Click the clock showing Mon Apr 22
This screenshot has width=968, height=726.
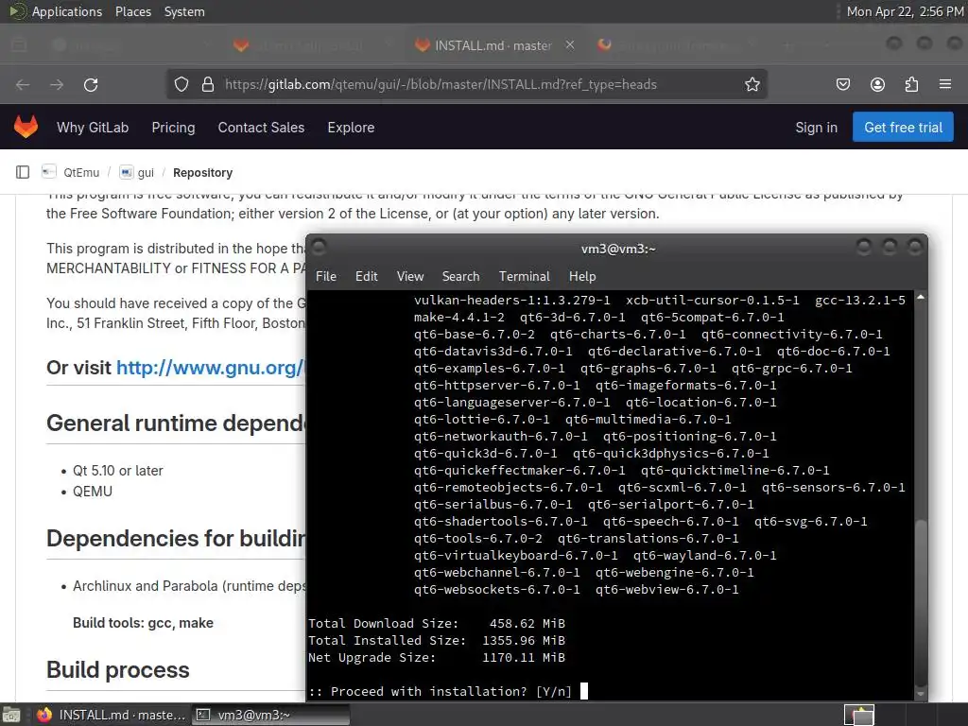coord(905,11)
